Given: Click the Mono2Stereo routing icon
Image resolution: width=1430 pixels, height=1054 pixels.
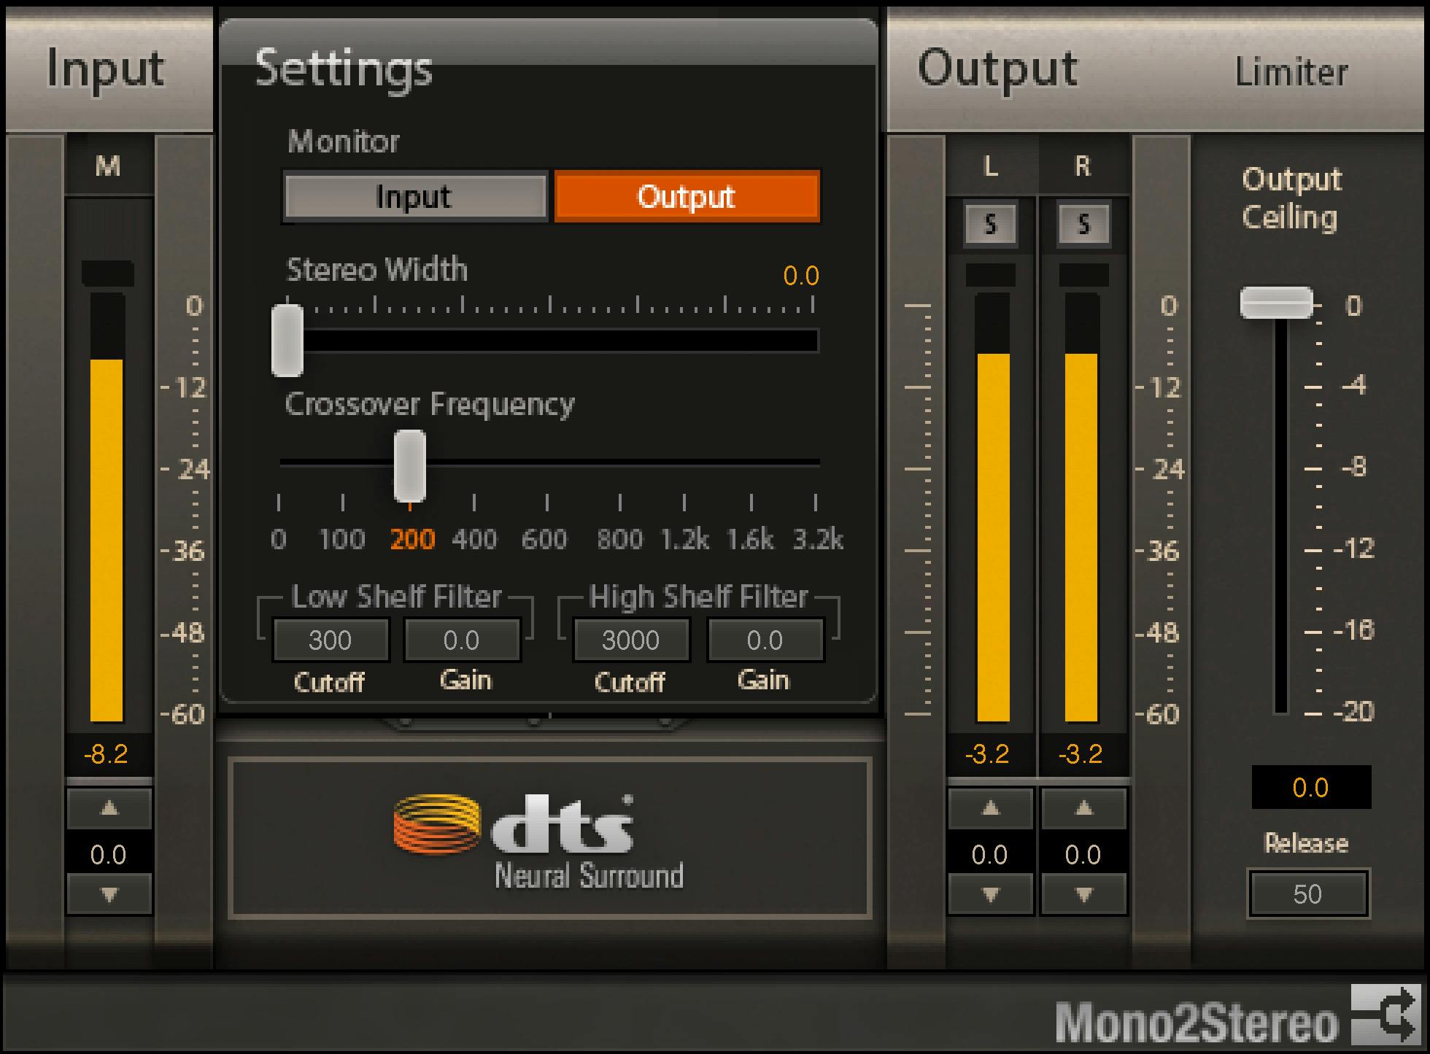Looking at the screenshot, I should [1385, 1015].
